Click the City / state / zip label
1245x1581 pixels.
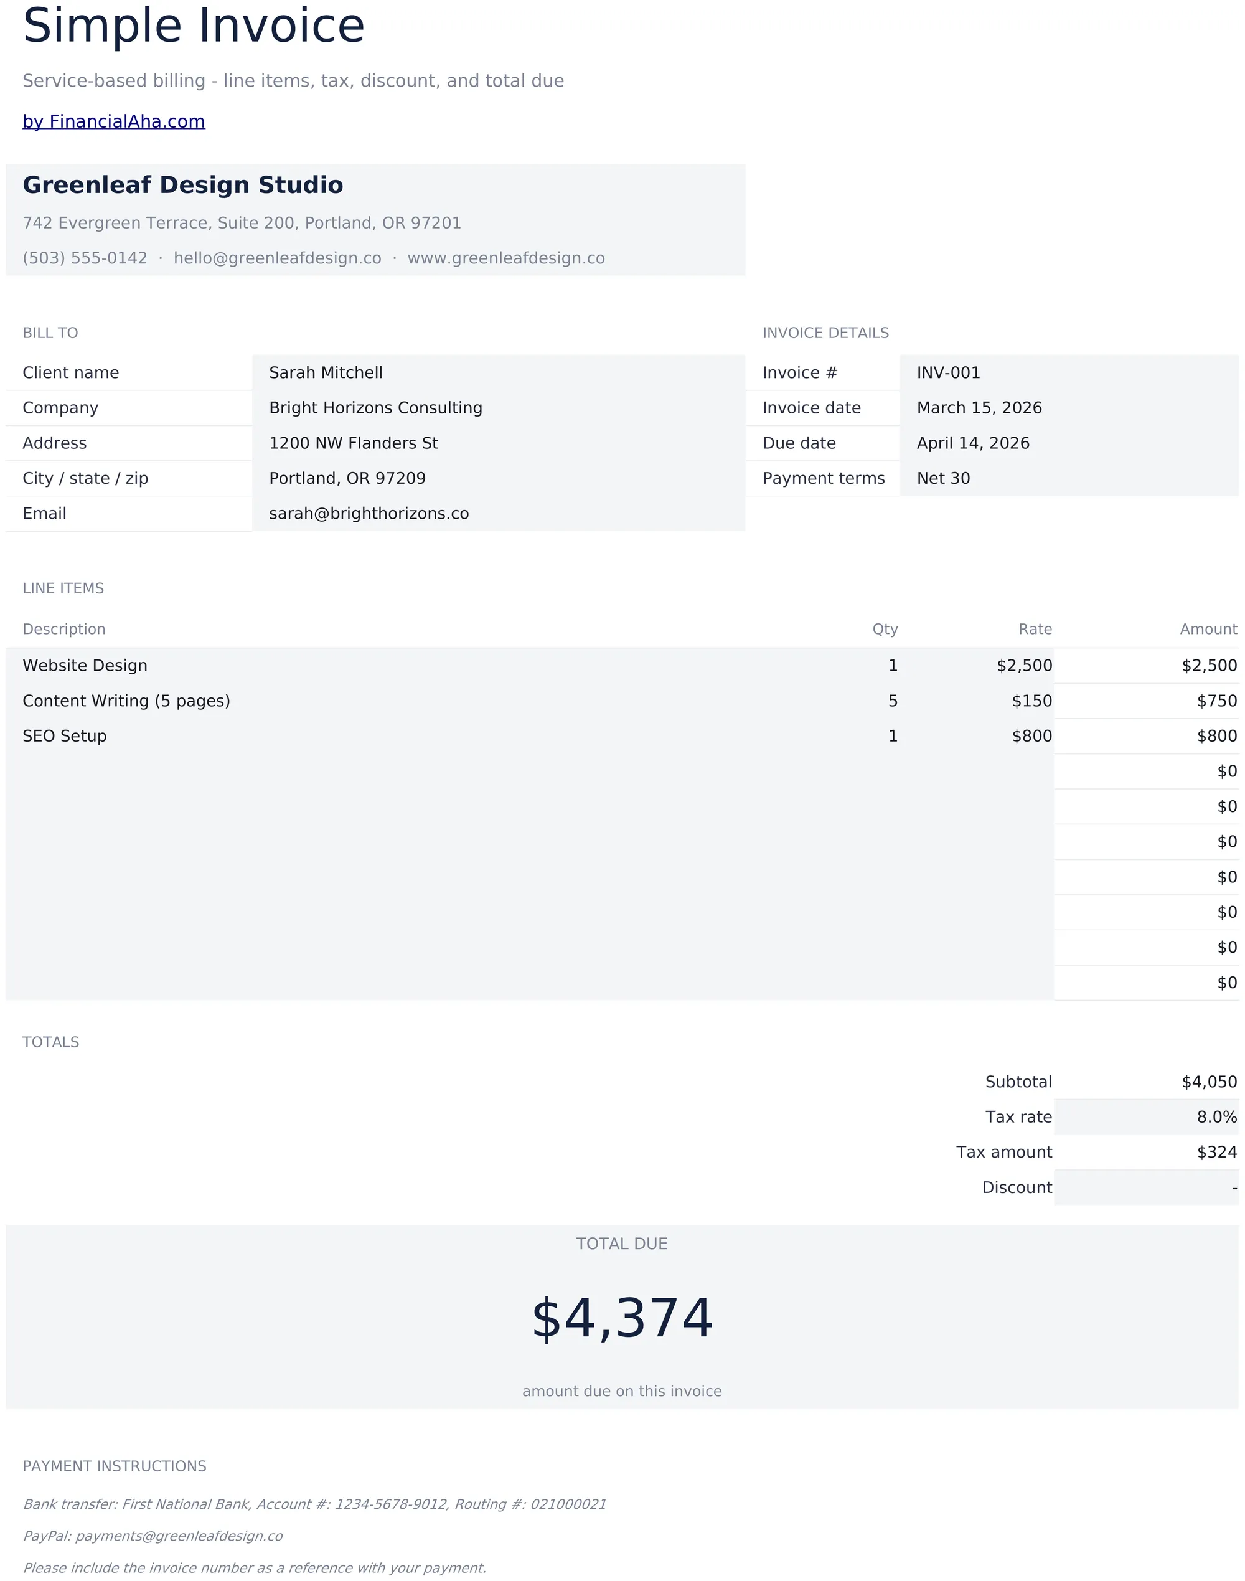85,478
